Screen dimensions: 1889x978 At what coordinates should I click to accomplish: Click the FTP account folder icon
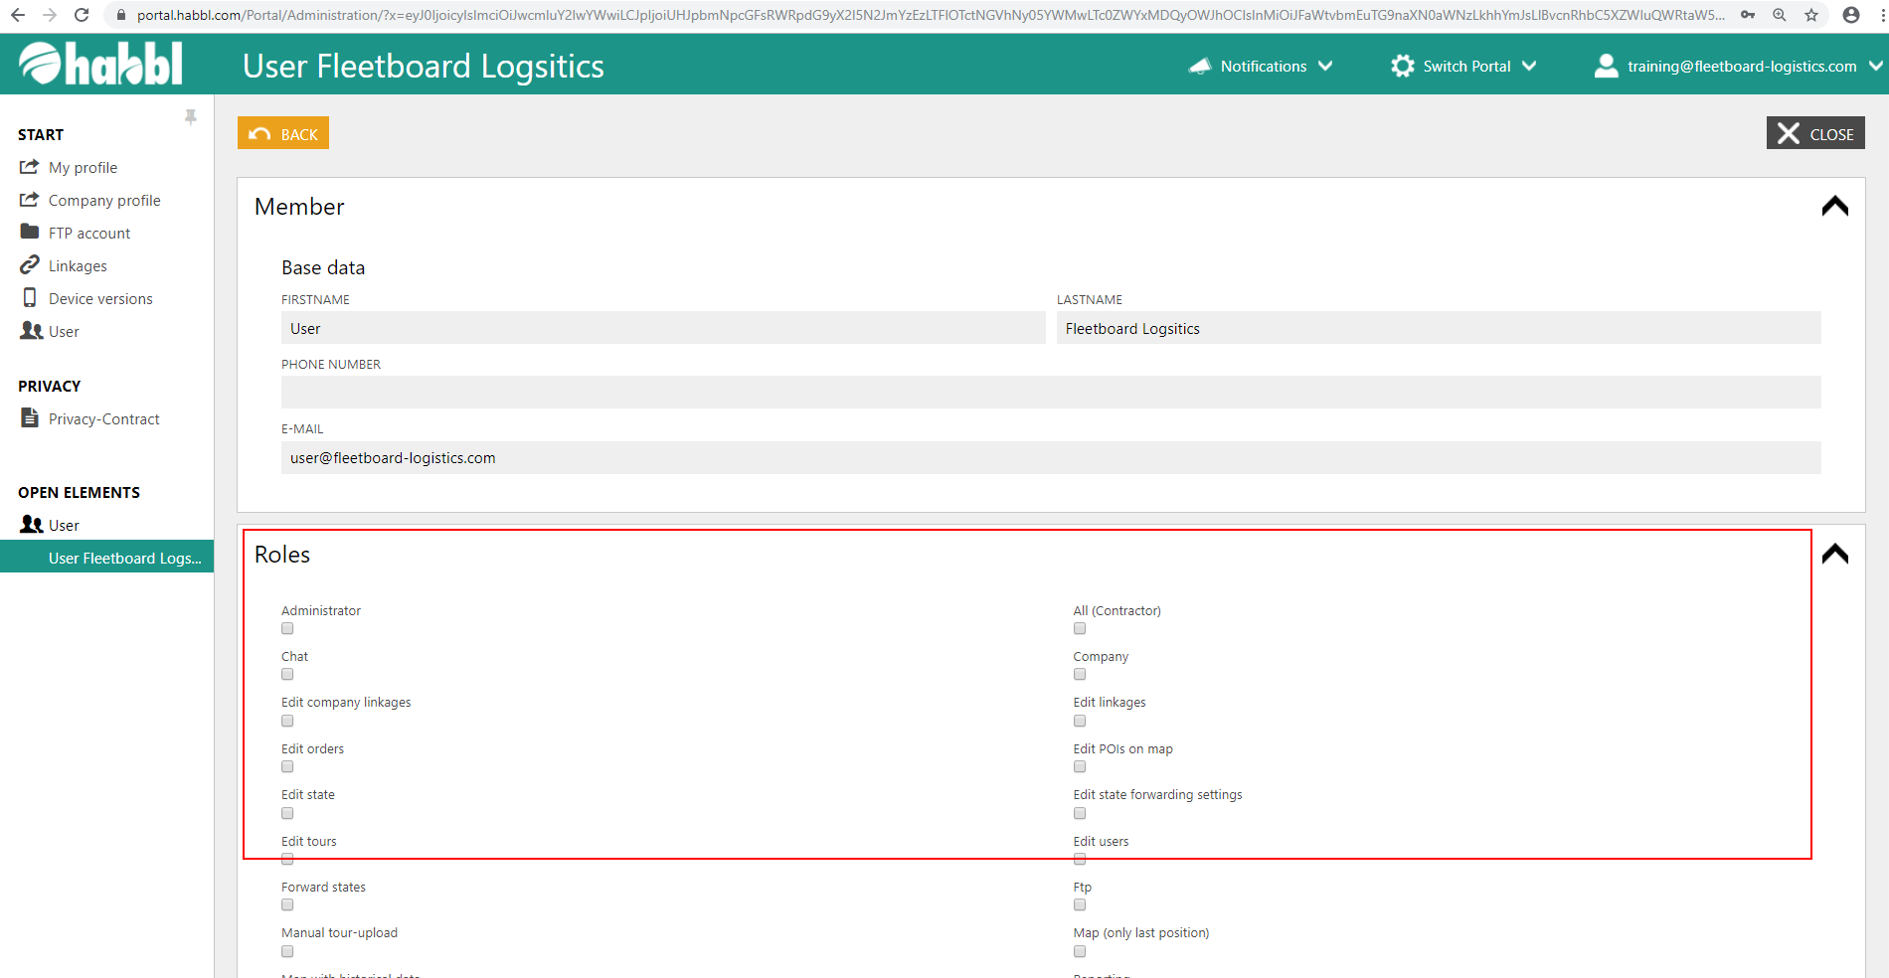click(x=30, y=232)
